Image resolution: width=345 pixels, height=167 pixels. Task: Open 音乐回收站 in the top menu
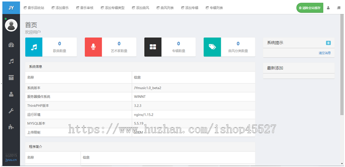pyautogui.click(x=34, y=8)
